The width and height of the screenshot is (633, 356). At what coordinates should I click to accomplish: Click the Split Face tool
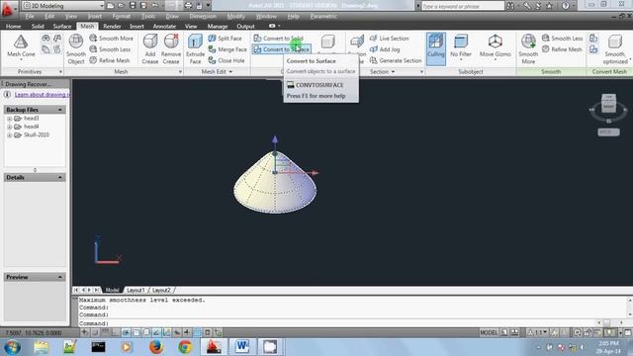tap(225, 39)
